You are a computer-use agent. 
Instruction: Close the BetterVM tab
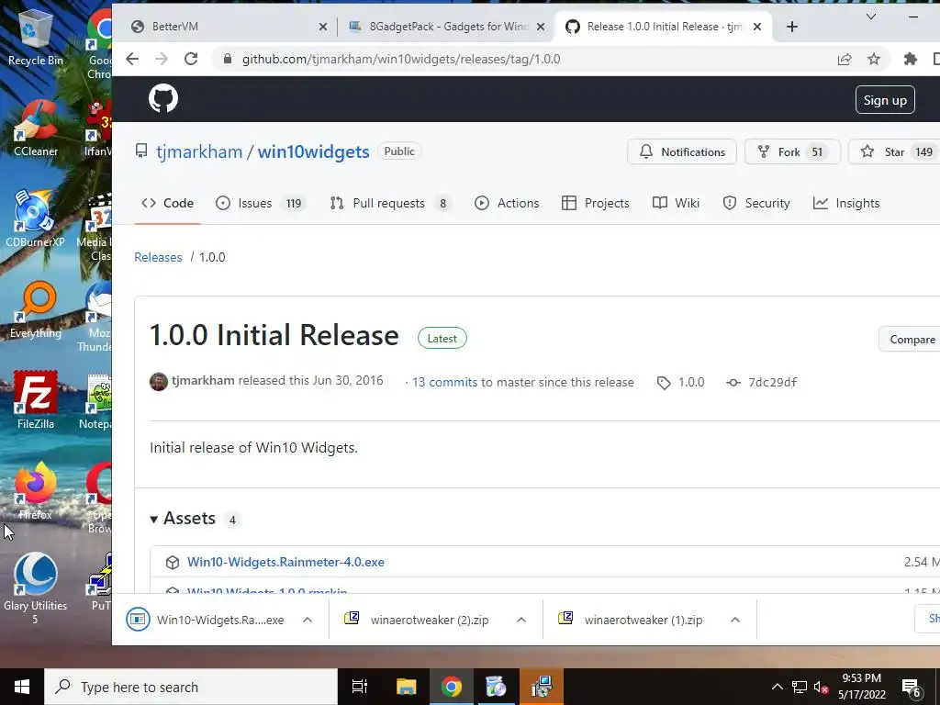click(x=322, y=27)
